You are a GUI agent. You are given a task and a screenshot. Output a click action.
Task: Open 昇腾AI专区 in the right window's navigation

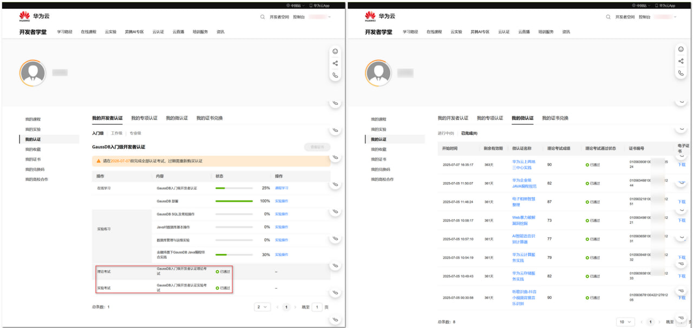point(480,32)
